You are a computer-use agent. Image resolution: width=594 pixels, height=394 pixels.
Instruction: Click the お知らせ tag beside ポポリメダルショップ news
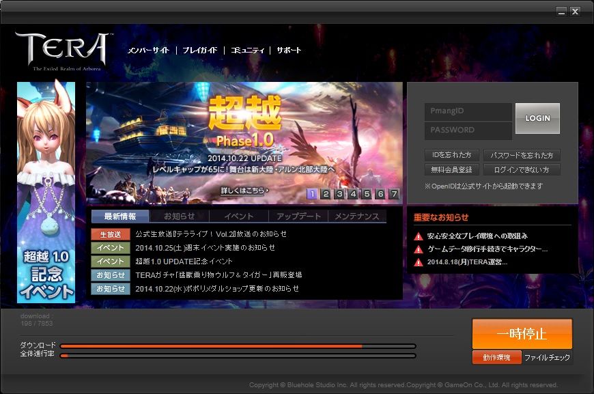point(111,289)
